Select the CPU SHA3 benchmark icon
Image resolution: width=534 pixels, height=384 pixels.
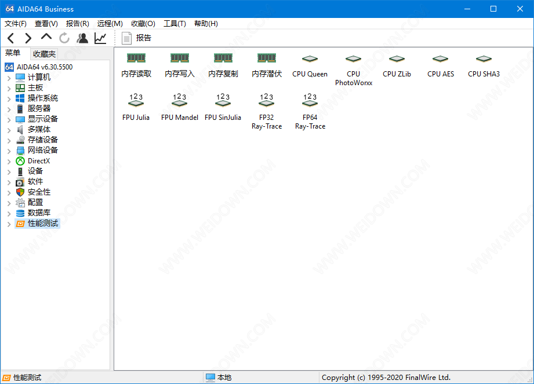point(484,66)
